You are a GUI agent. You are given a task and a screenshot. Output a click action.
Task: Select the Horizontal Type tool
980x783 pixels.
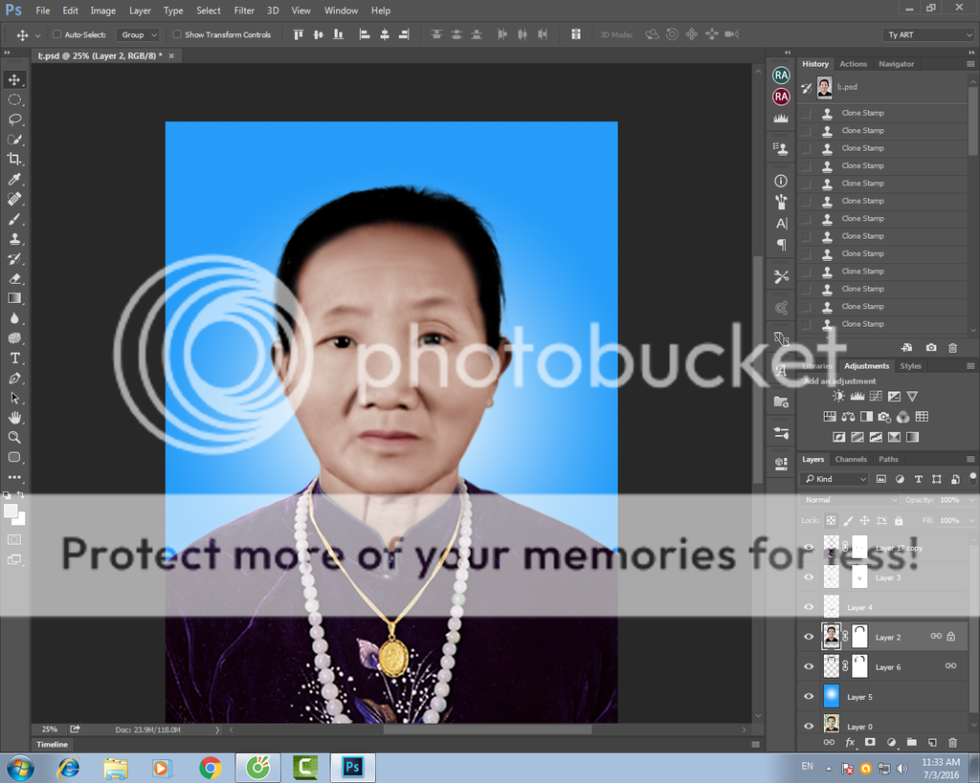pyautogui.click(x=14, y=359)
